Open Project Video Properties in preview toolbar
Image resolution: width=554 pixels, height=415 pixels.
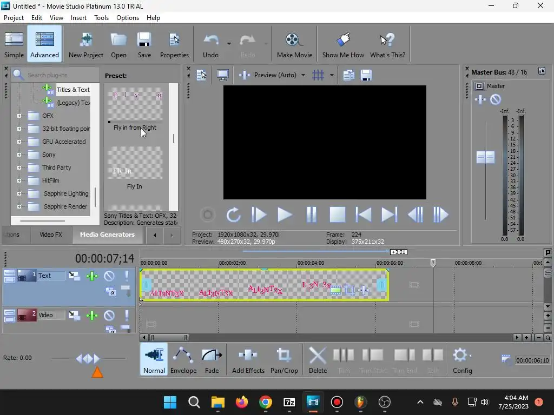(x=201, y=75)
